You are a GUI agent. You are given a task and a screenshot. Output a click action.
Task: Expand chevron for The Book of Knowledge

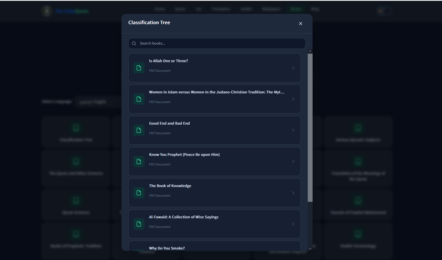click(293, 193)
